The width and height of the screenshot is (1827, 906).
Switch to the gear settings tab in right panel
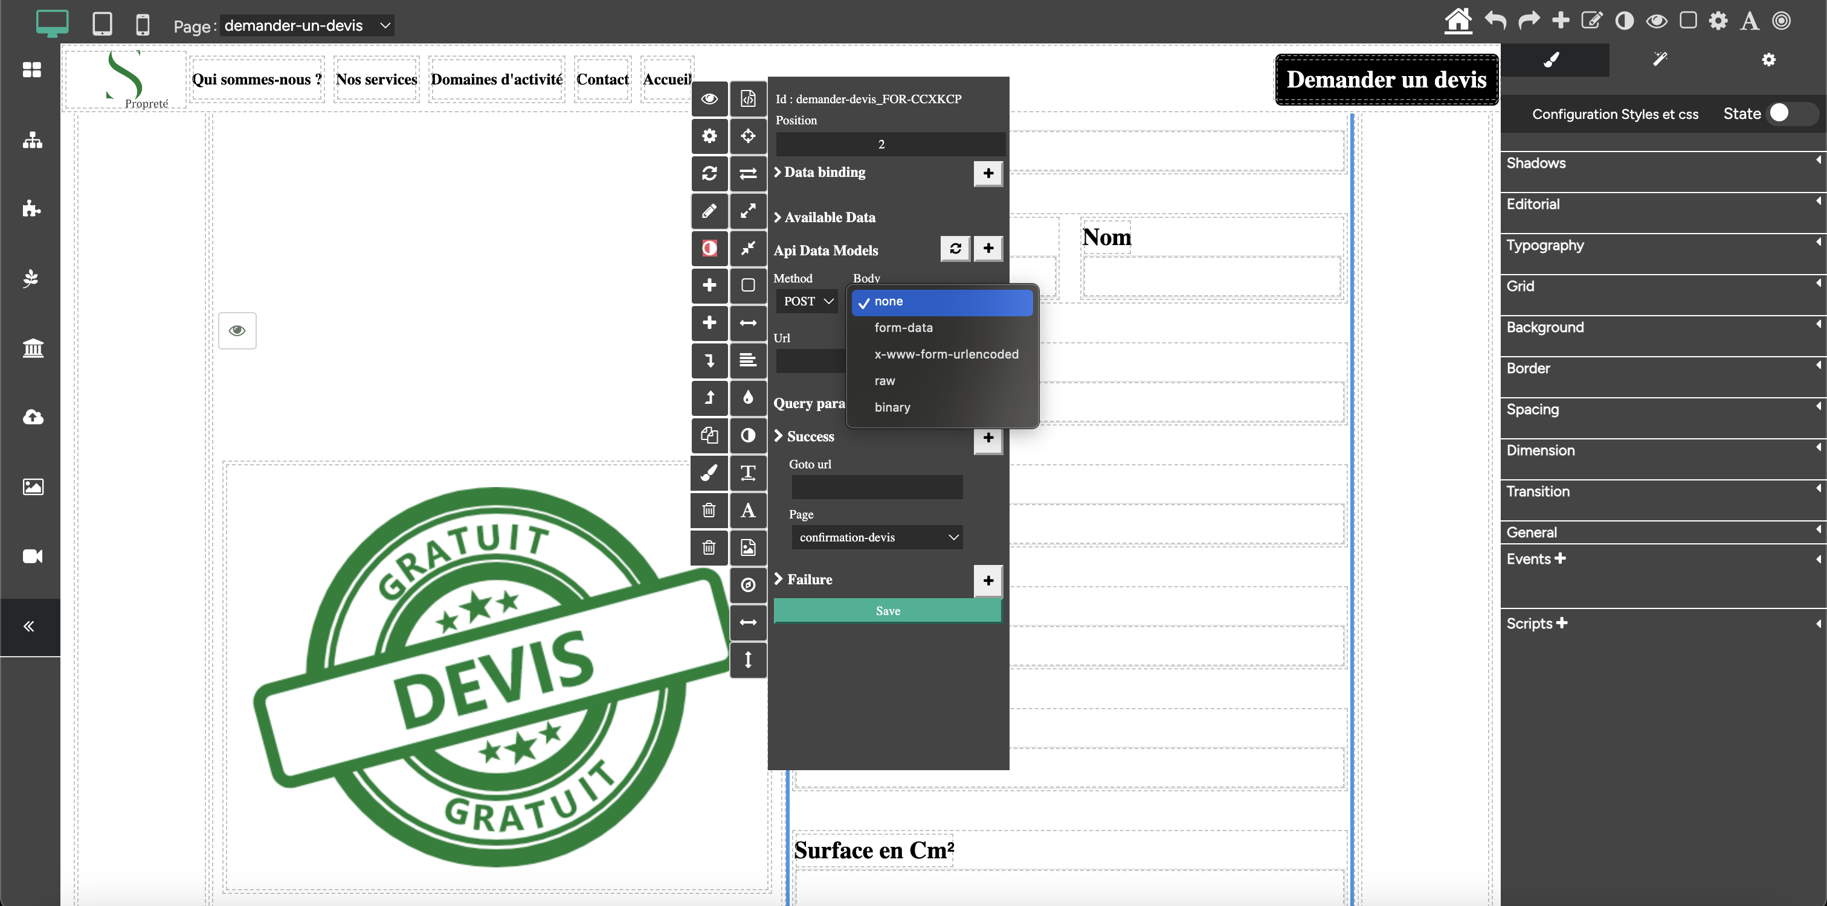point(1769,60)
